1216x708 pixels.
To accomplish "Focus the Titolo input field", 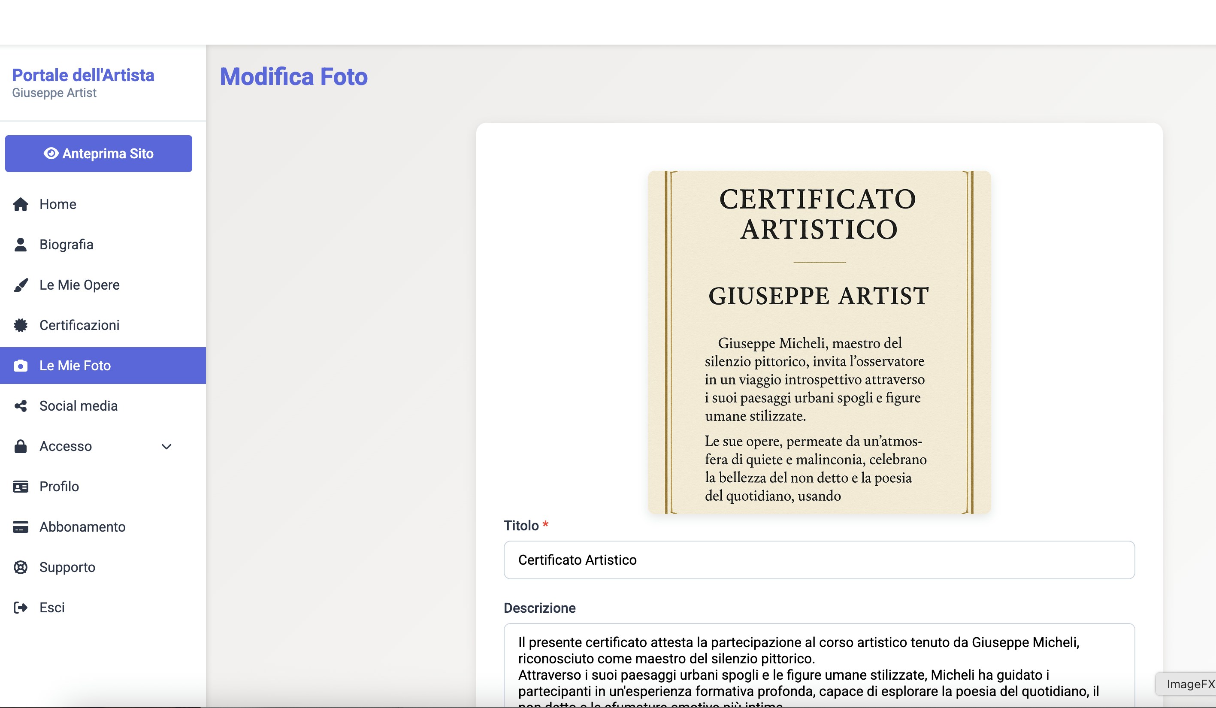I will click(x=819, y=560).
